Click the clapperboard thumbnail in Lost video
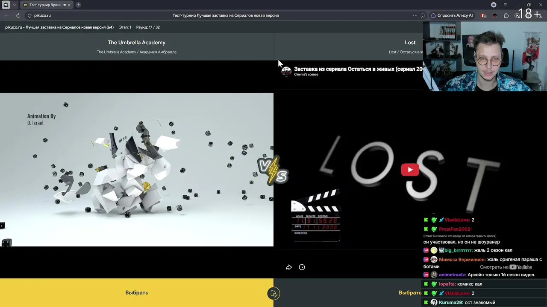 pyautogui.click(x=315, y=216)
